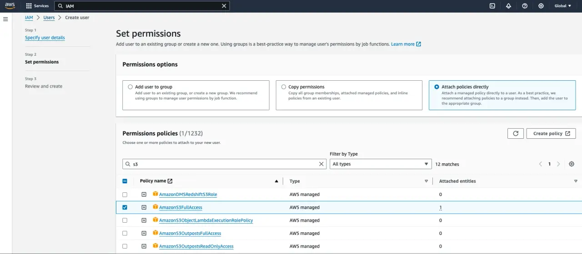Viewport: 582px width, 254px height.
Task: Expand the AmazonS3ObjectLambdaExecutionRolePolicy details
Action: (144, 220)
